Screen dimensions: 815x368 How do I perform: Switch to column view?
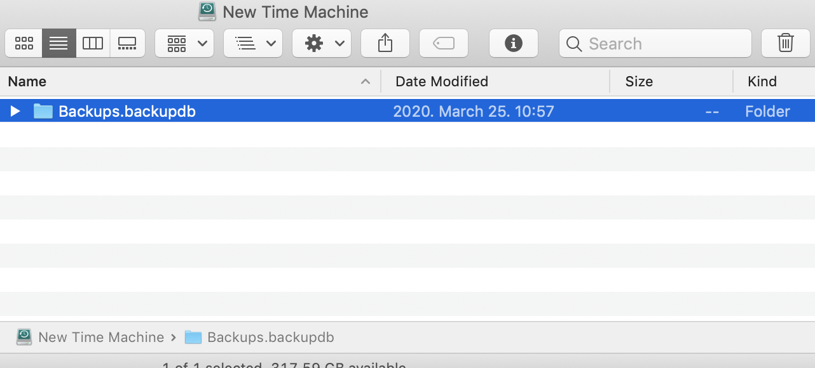point(93,43)
